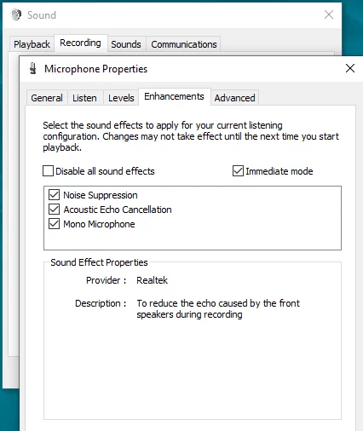Switch to the General tab
The width and height of the screenshot is (363, 431).
coord(47,98)
